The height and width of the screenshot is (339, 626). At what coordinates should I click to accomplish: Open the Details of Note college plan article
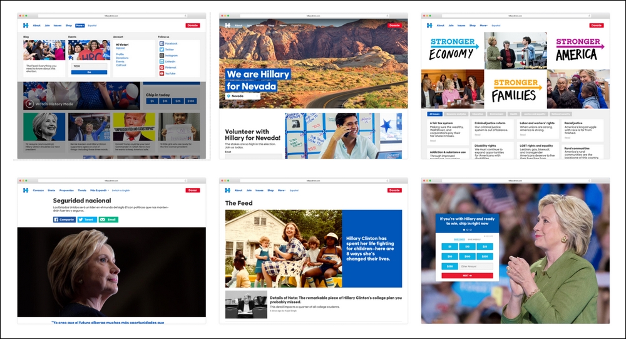[x=314, y=304]
